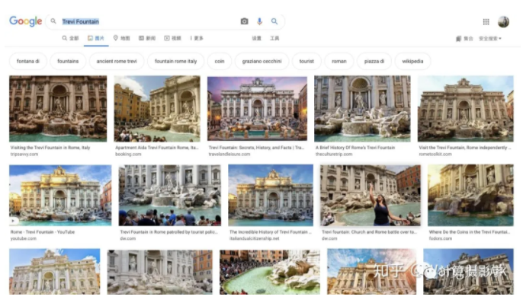
Task: Open 设置 (Settings) menu
Action: (x=256, y=38)
